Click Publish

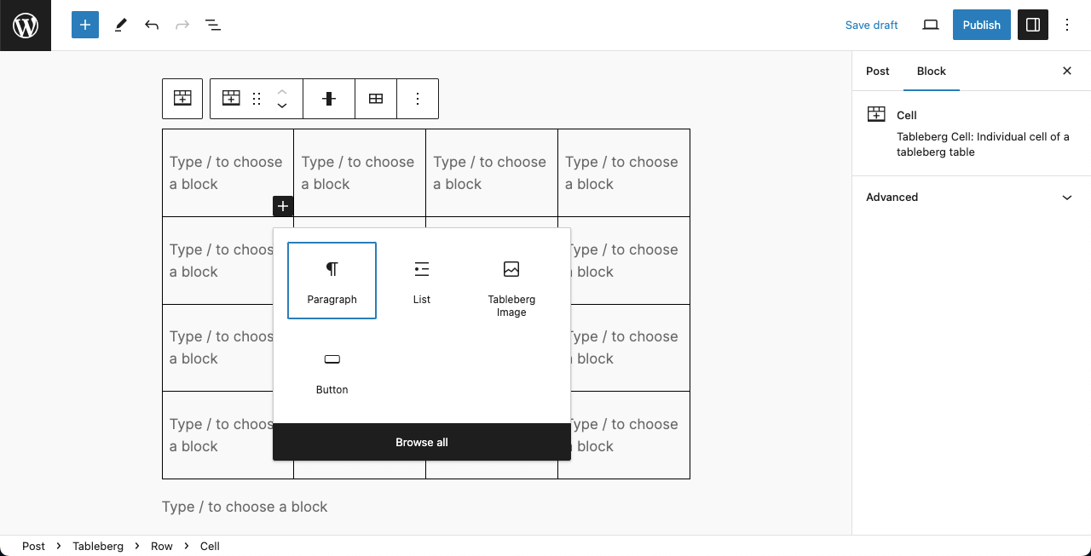click(981, 25)
